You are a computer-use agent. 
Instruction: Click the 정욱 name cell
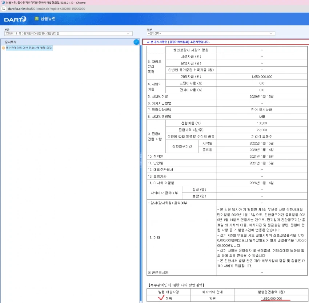[x=169, y=299]
